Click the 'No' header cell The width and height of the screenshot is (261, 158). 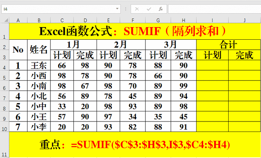coord(18,50)
